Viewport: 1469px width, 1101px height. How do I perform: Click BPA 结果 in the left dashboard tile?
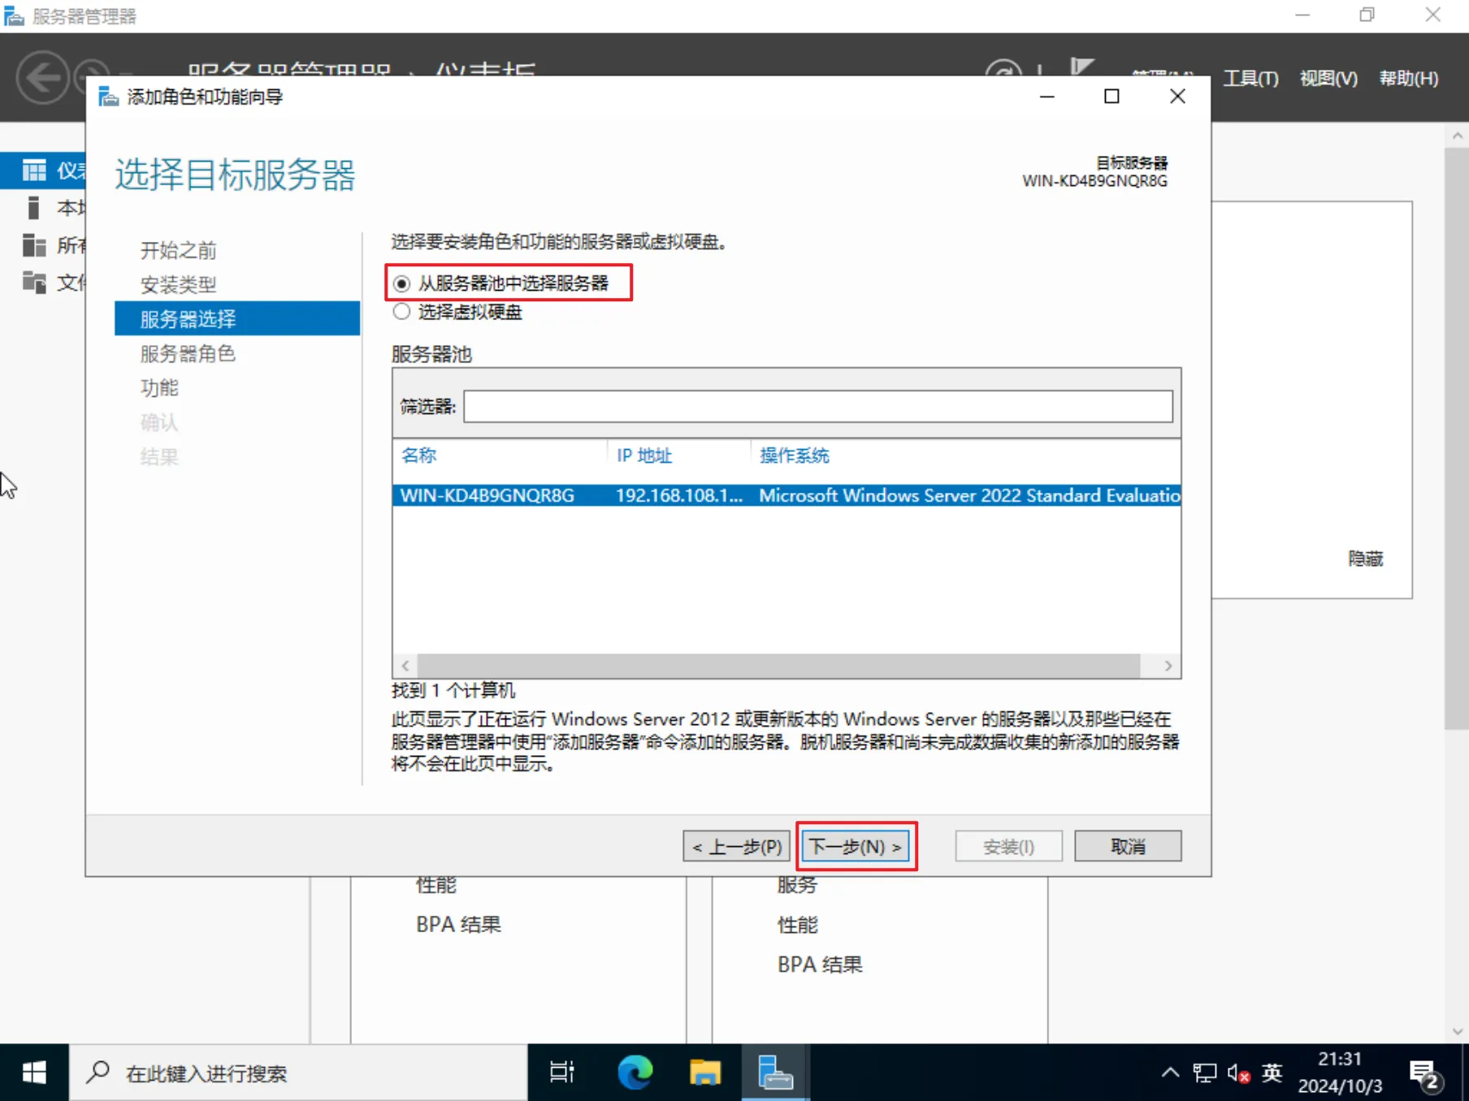[458, 925]
